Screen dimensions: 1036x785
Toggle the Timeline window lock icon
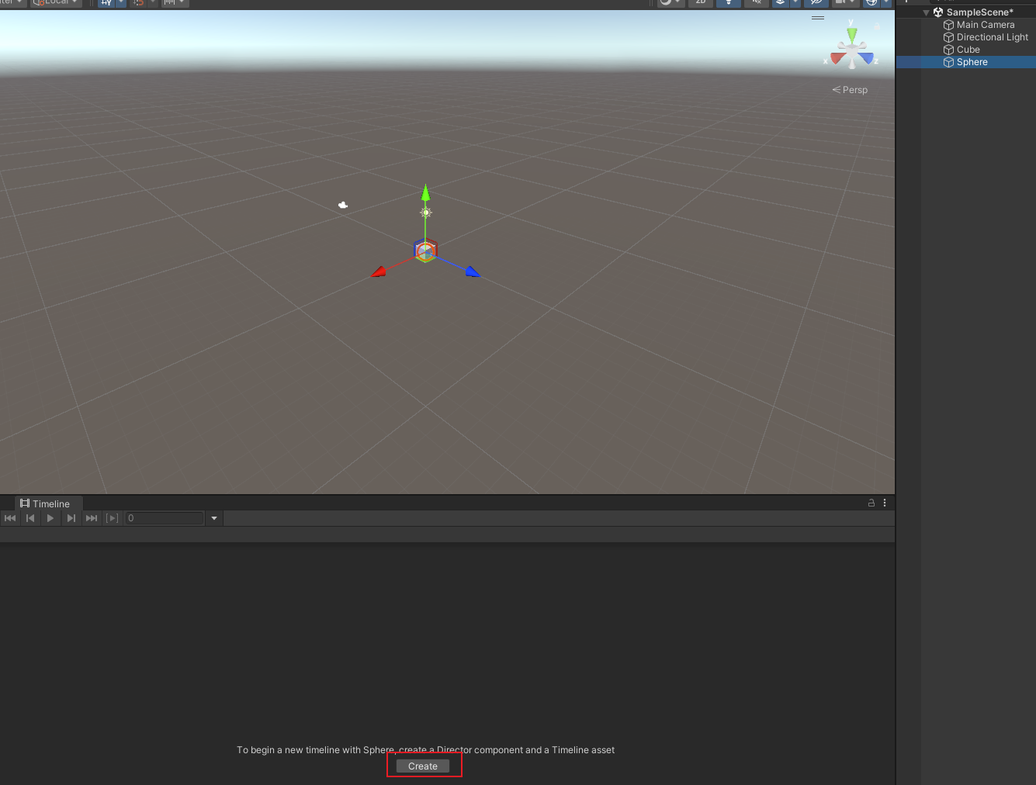(871, 503)
